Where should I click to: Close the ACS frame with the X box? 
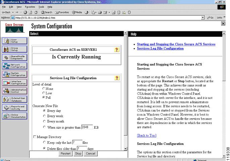pos(223,23)
